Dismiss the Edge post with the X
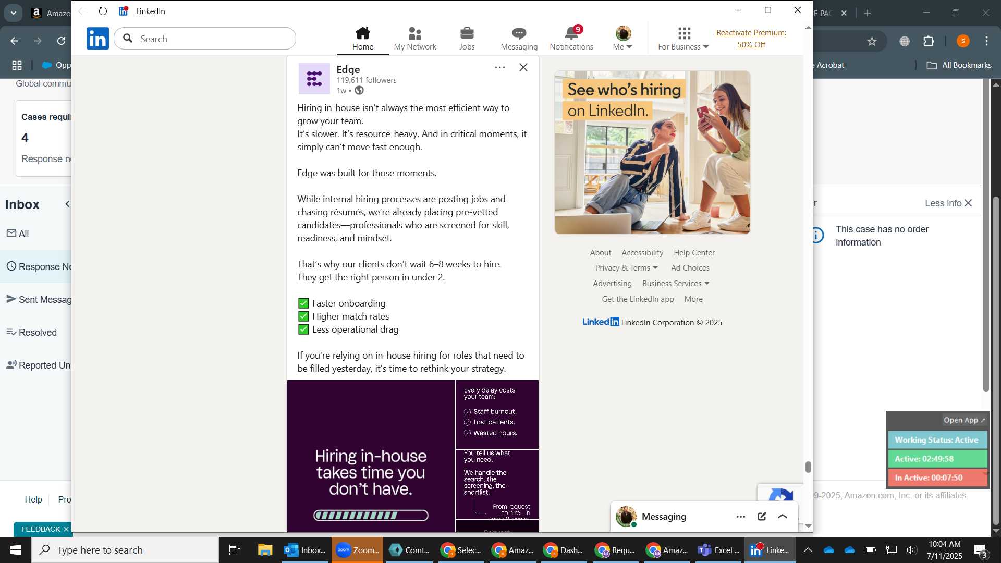1001x563 pixels. 523,67
